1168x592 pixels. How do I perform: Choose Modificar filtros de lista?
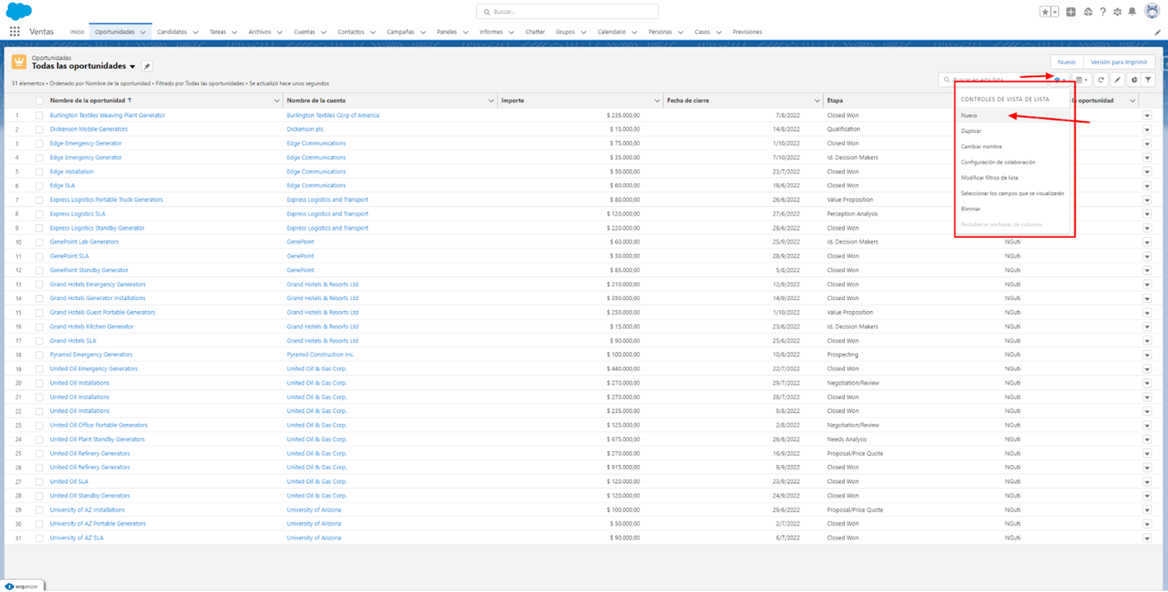point(1012,177)
